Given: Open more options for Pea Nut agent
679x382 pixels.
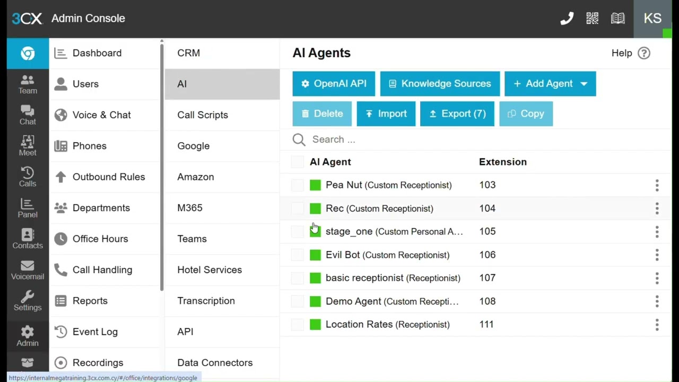Looking at the screenshot, I should (x=657, y=185).
